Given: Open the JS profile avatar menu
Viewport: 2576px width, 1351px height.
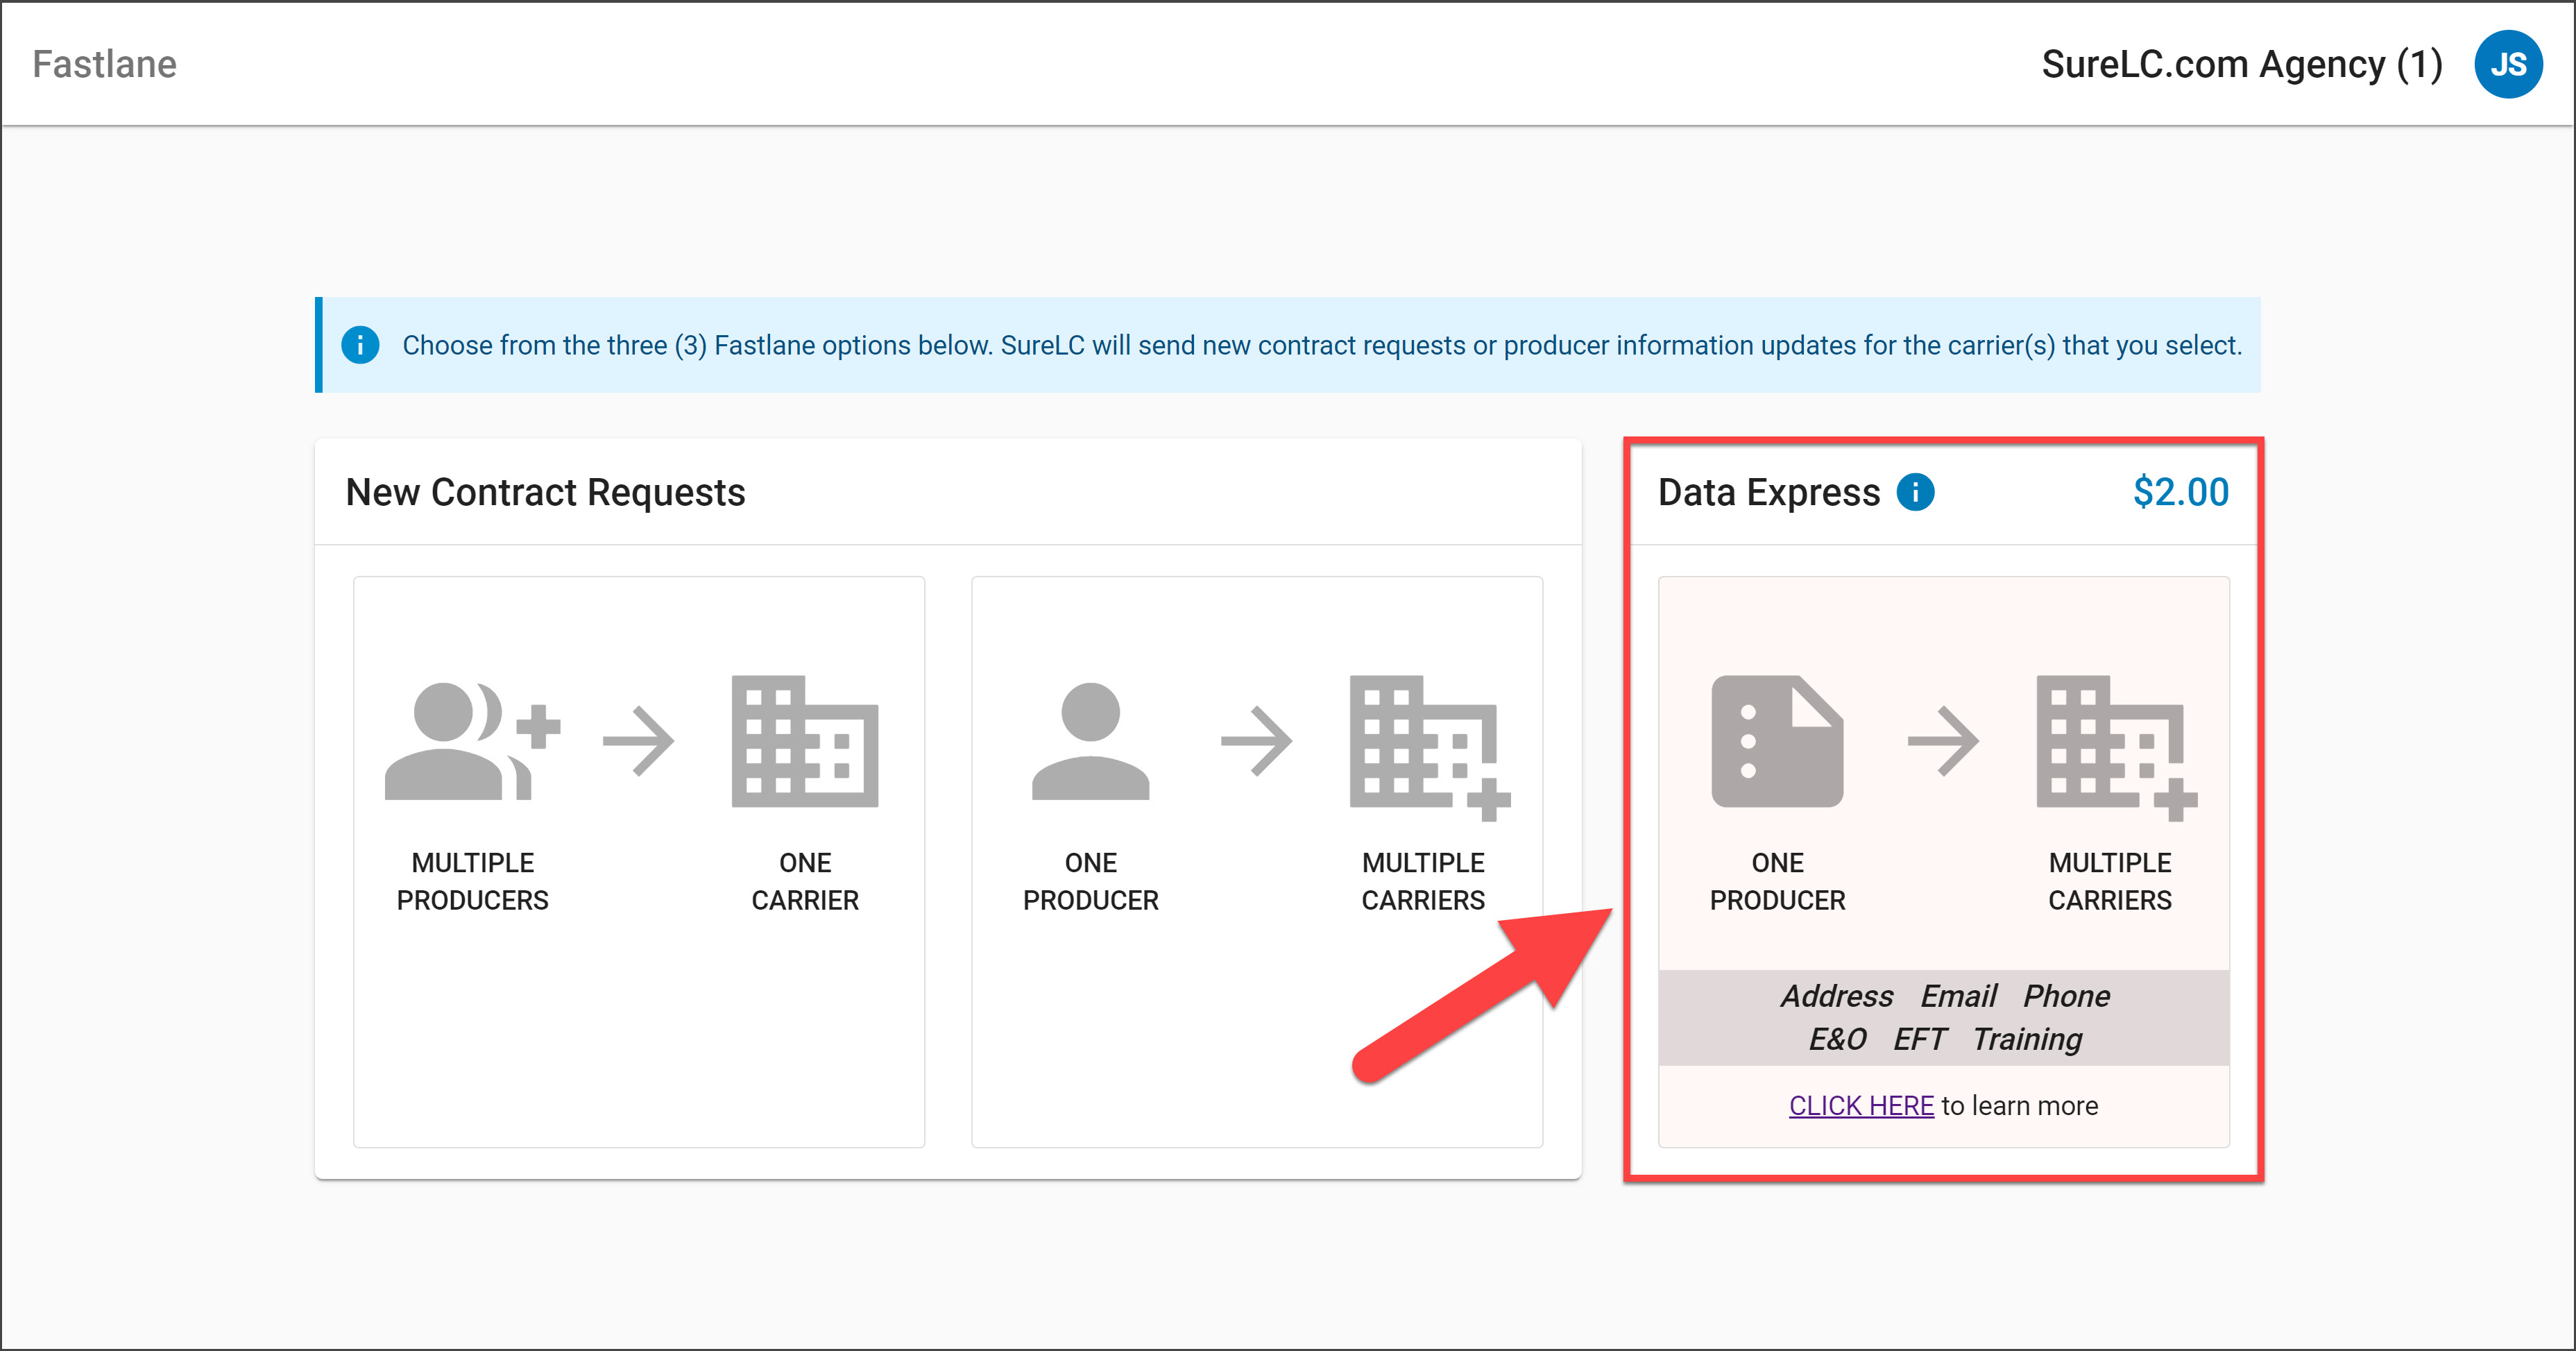Looking at the screenshot, I should pos(2509,63).
